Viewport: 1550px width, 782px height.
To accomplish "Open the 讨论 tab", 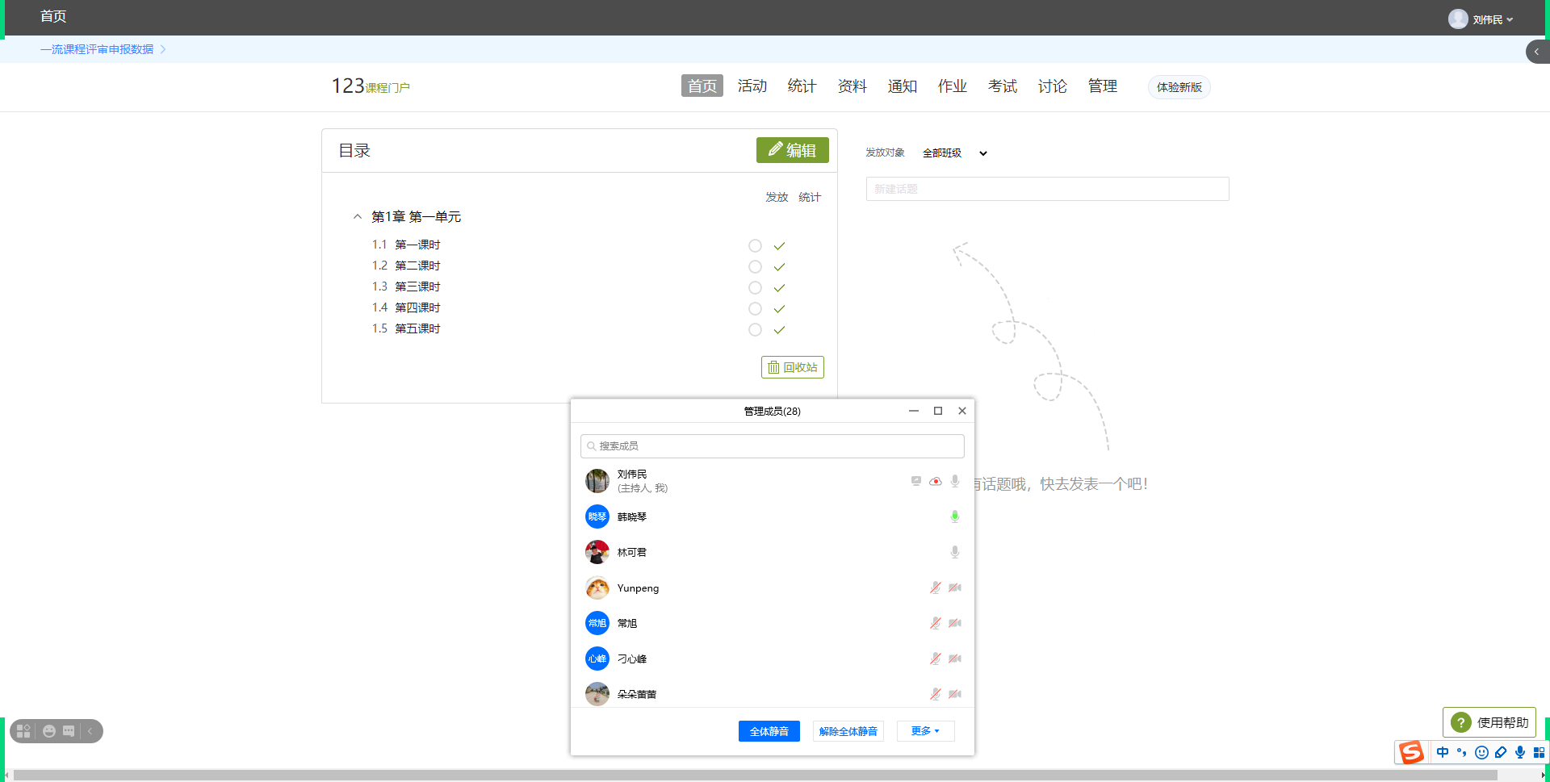I will tap(1052, 86).
